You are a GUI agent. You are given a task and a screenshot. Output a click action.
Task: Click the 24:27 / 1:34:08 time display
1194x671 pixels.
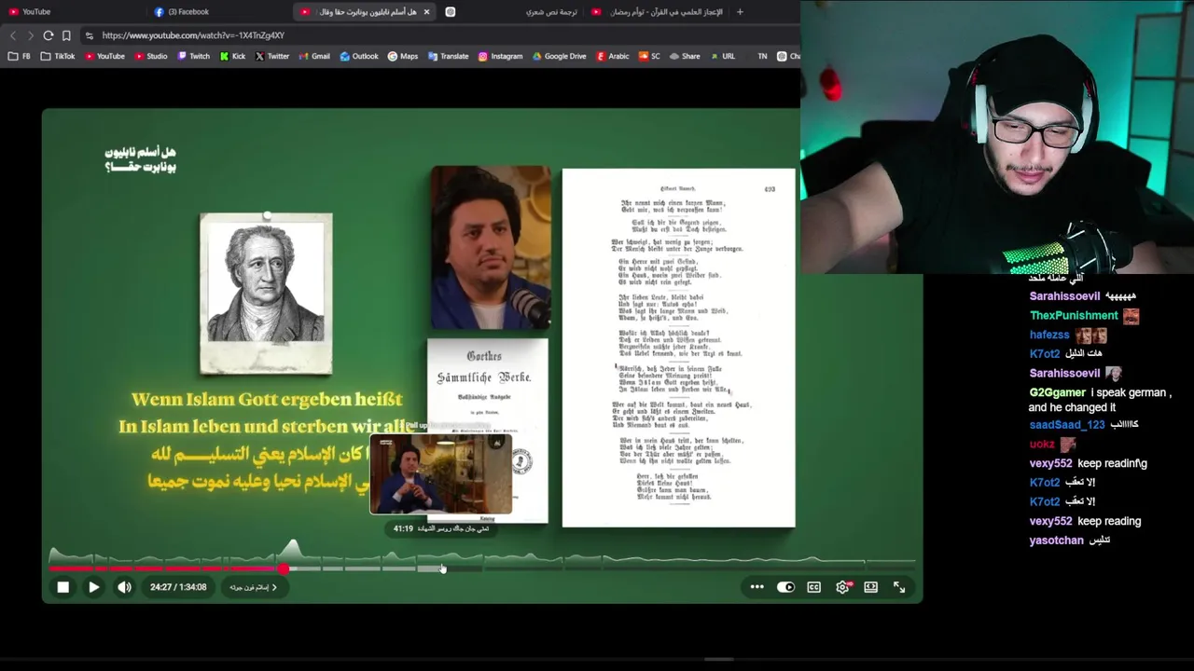tap(178, 587)
